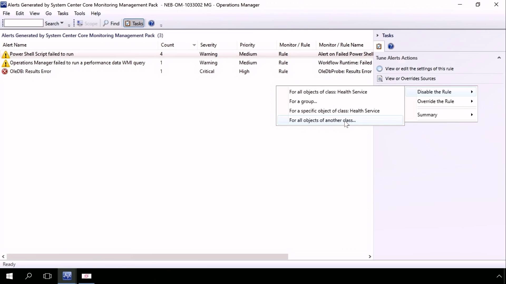Collapse the Tune Alerts Actions section
The width and height of the screenshot is (506, 284).
(x=499, y=58)
